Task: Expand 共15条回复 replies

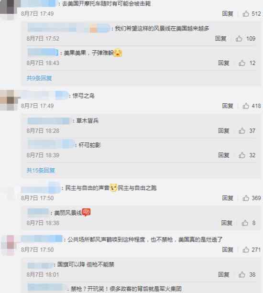Action: pos(41,170)
